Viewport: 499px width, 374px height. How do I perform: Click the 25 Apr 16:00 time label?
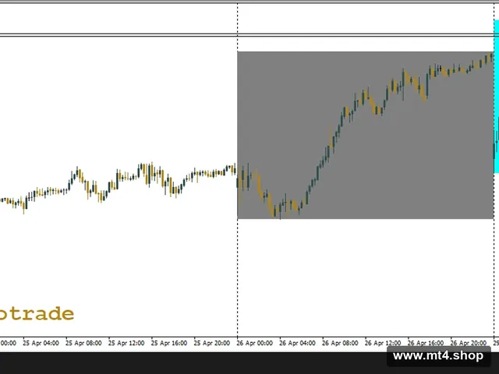click(x=169, y=343)
